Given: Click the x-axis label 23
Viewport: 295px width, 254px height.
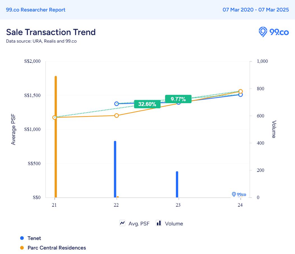Looking at the screenshot, I should (178, 205).
